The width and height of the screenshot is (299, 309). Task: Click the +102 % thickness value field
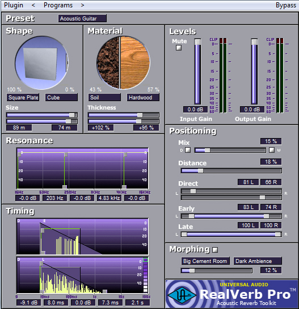[x=100, y=127]
